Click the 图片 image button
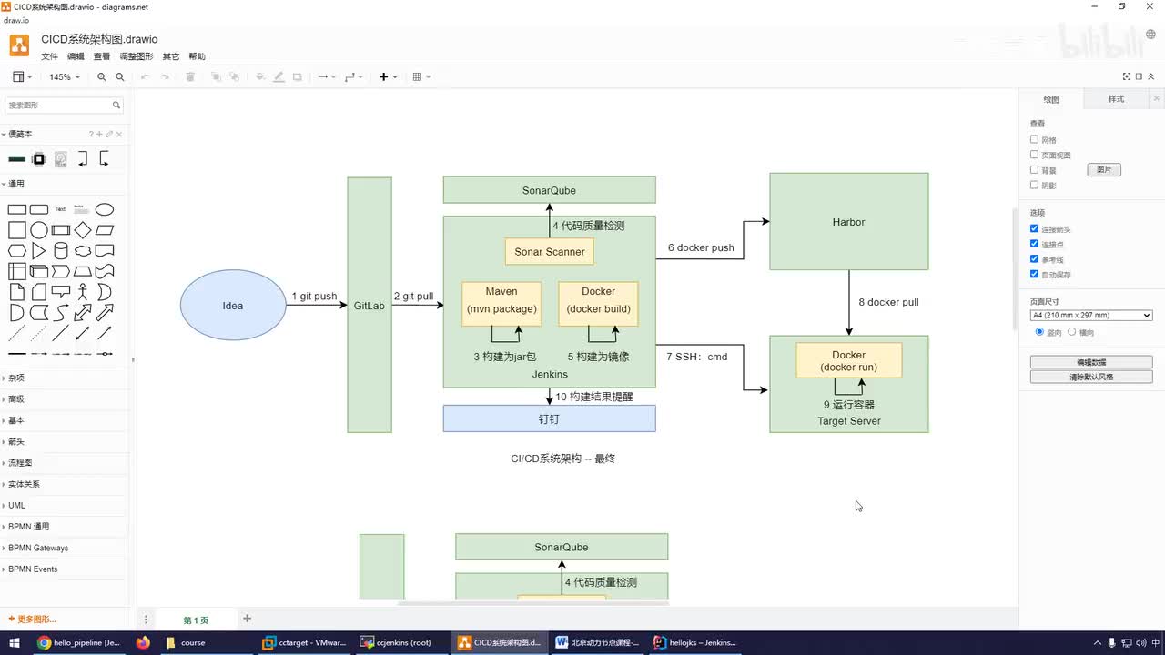Viewport: 1165px width, 655px height. click(x=1104, y=170)
